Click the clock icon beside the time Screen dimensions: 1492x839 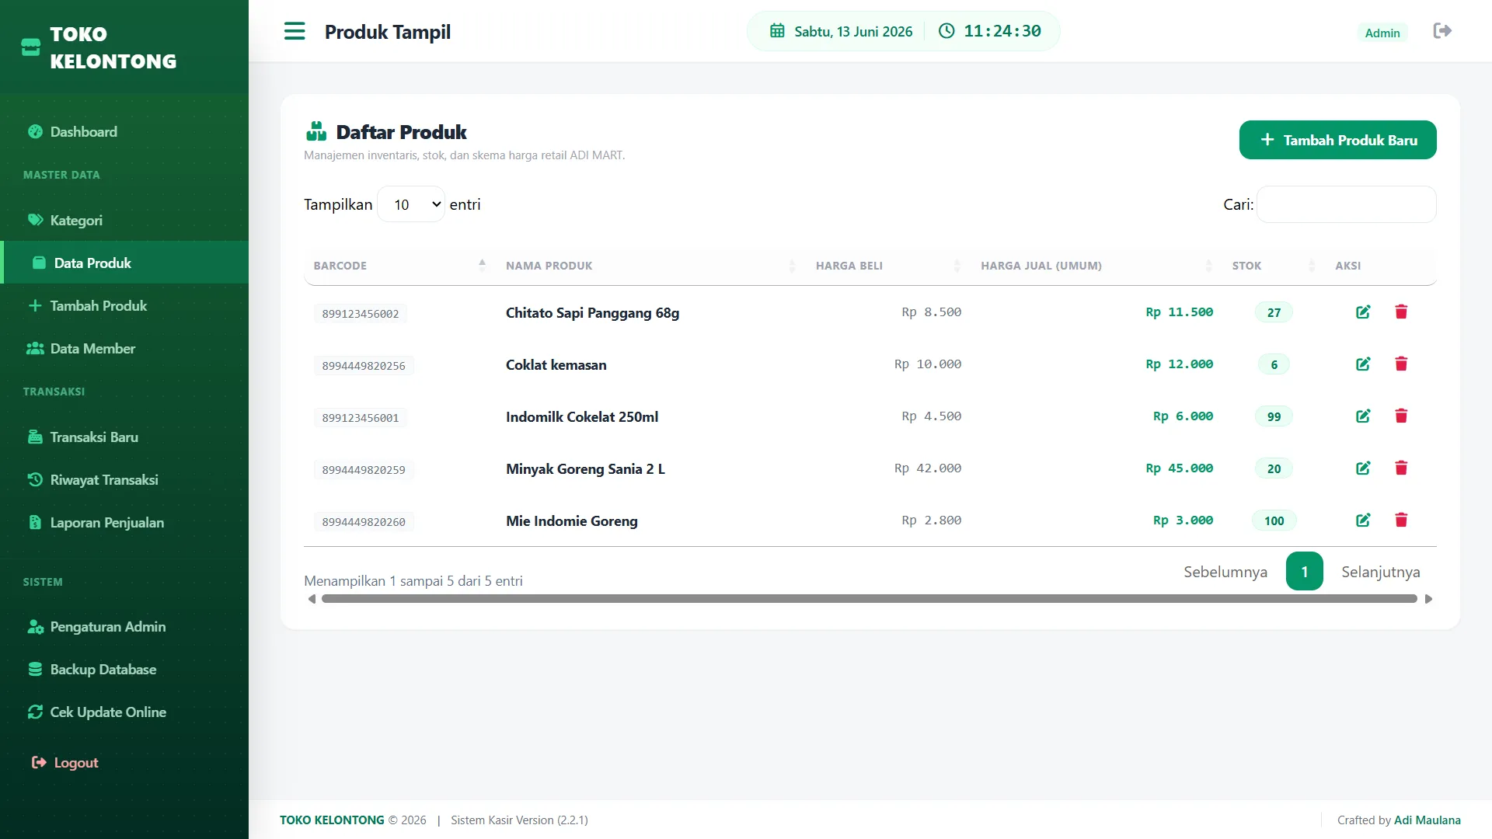946,31
